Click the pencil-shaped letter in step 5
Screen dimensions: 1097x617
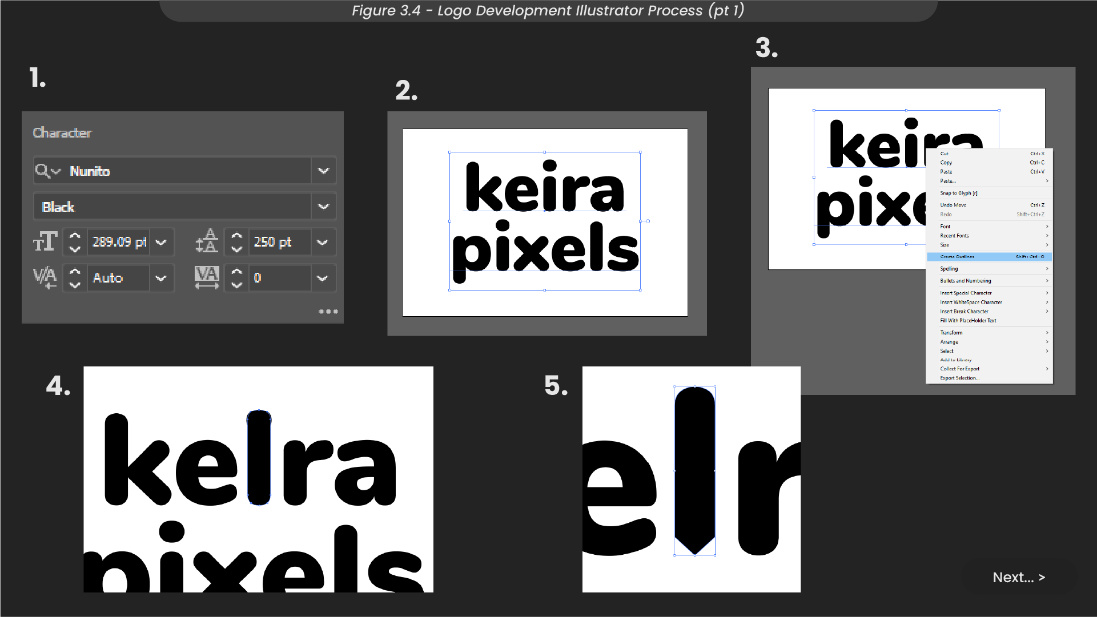pyautogui.click(x=695, y=471)
